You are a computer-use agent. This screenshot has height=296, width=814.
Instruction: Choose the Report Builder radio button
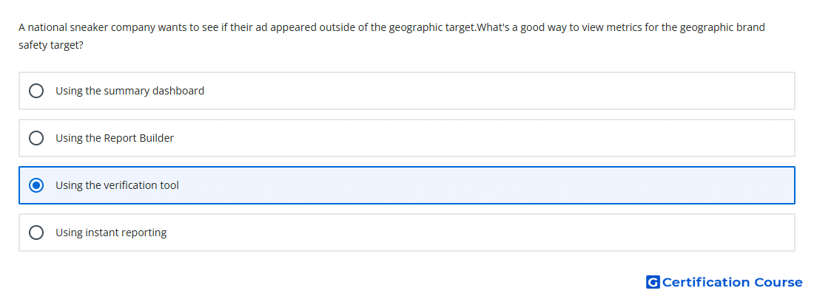click(x=36, y=138)
